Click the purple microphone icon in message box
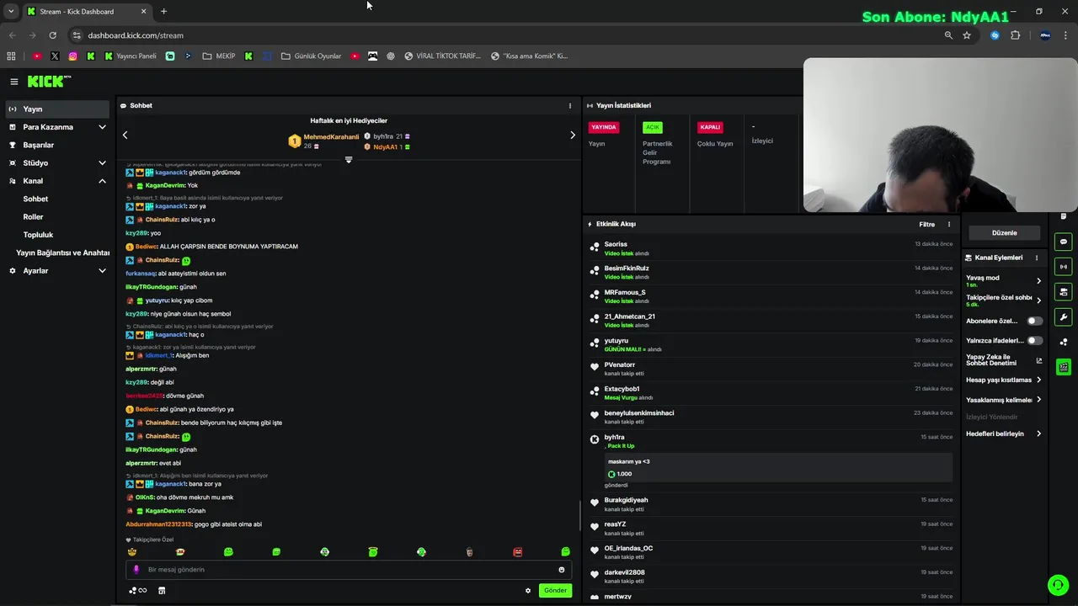1078x606 pixels. pyautogui.click(x=136, y=570)
